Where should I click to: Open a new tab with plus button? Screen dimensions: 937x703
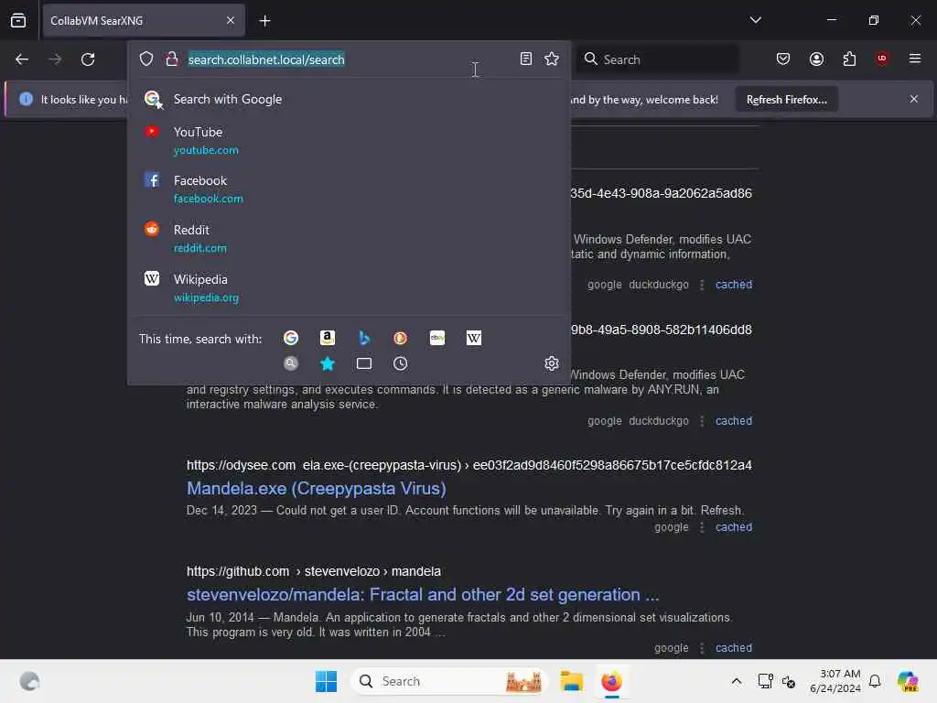(264, 21)
